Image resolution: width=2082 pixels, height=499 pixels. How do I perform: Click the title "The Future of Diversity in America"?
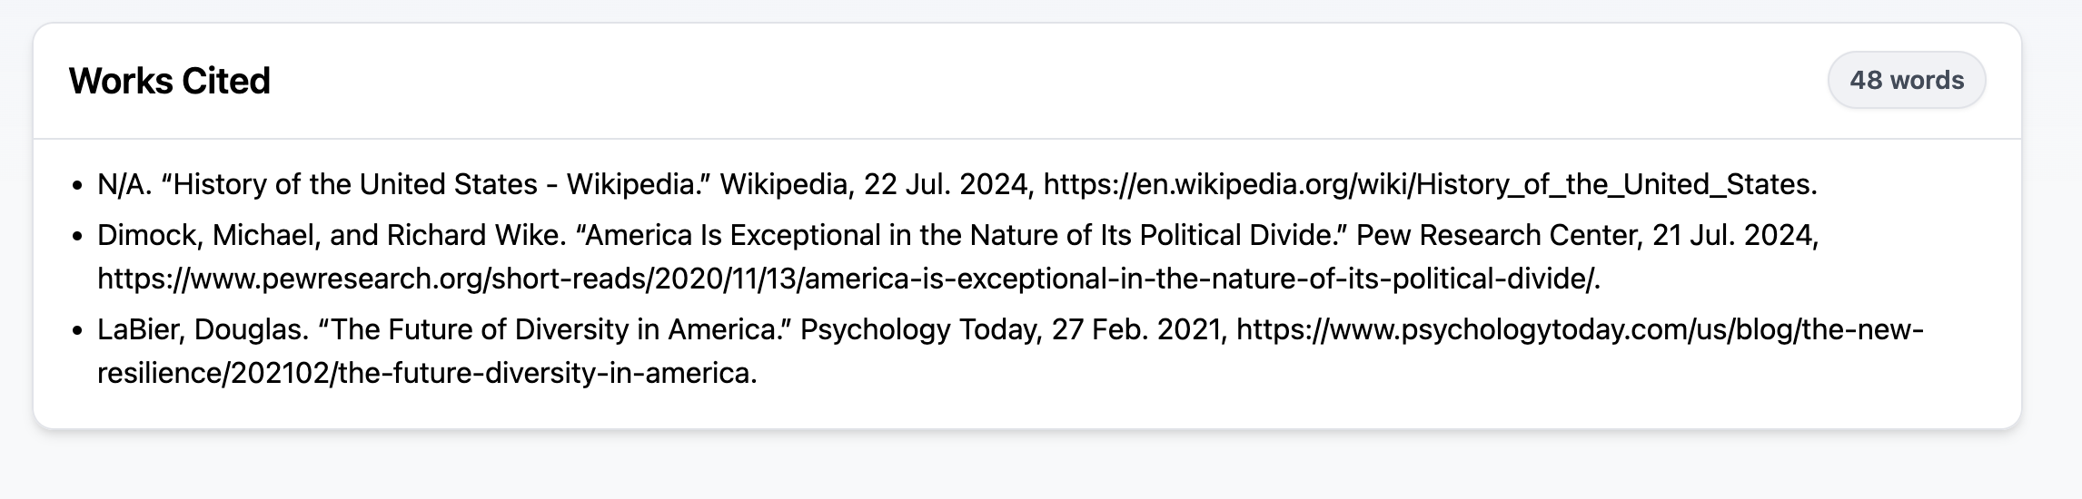click(x=554, y=329)
